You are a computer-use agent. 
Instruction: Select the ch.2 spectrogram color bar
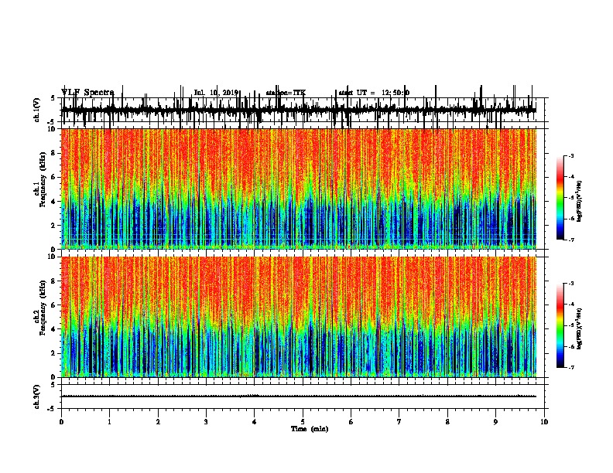coord(560,325)
